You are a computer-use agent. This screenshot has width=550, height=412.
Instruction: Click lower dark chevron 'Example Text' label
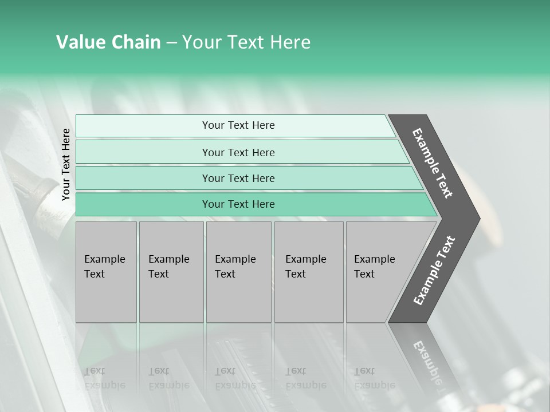(x=434, y=270)
